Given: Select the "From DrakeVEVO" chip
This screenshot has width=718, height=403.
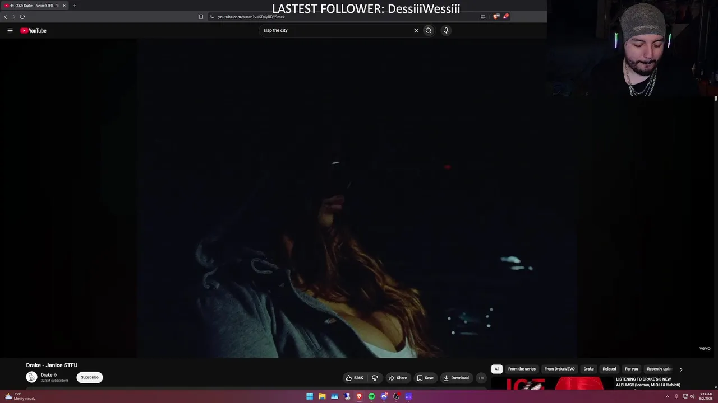Looking at the screenshot, I should point(559,369).
